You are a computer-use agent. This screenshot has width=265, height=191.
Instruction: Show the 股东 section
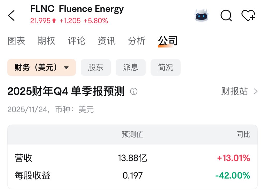point(96,67)
